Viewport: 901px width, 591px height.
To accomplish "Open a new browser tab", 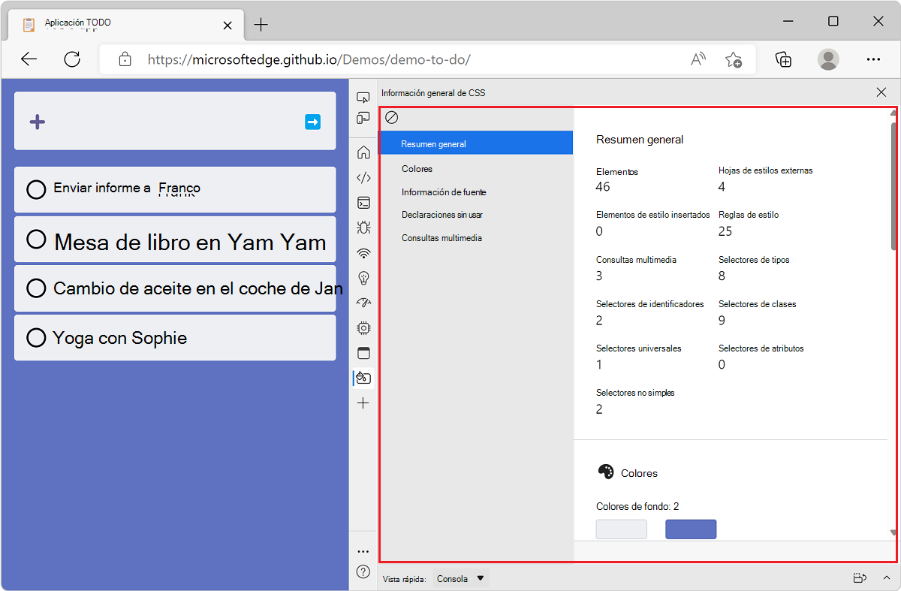I will 261,25.
